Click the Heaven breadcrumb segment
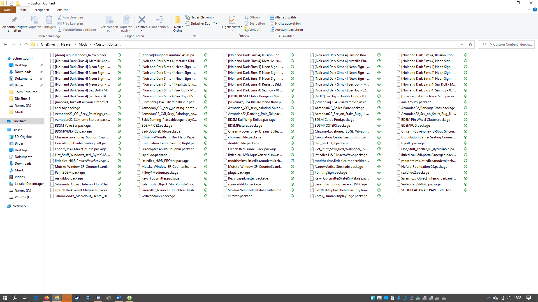The width and height of the screenshot is (538, 302). tap(67, 44)
